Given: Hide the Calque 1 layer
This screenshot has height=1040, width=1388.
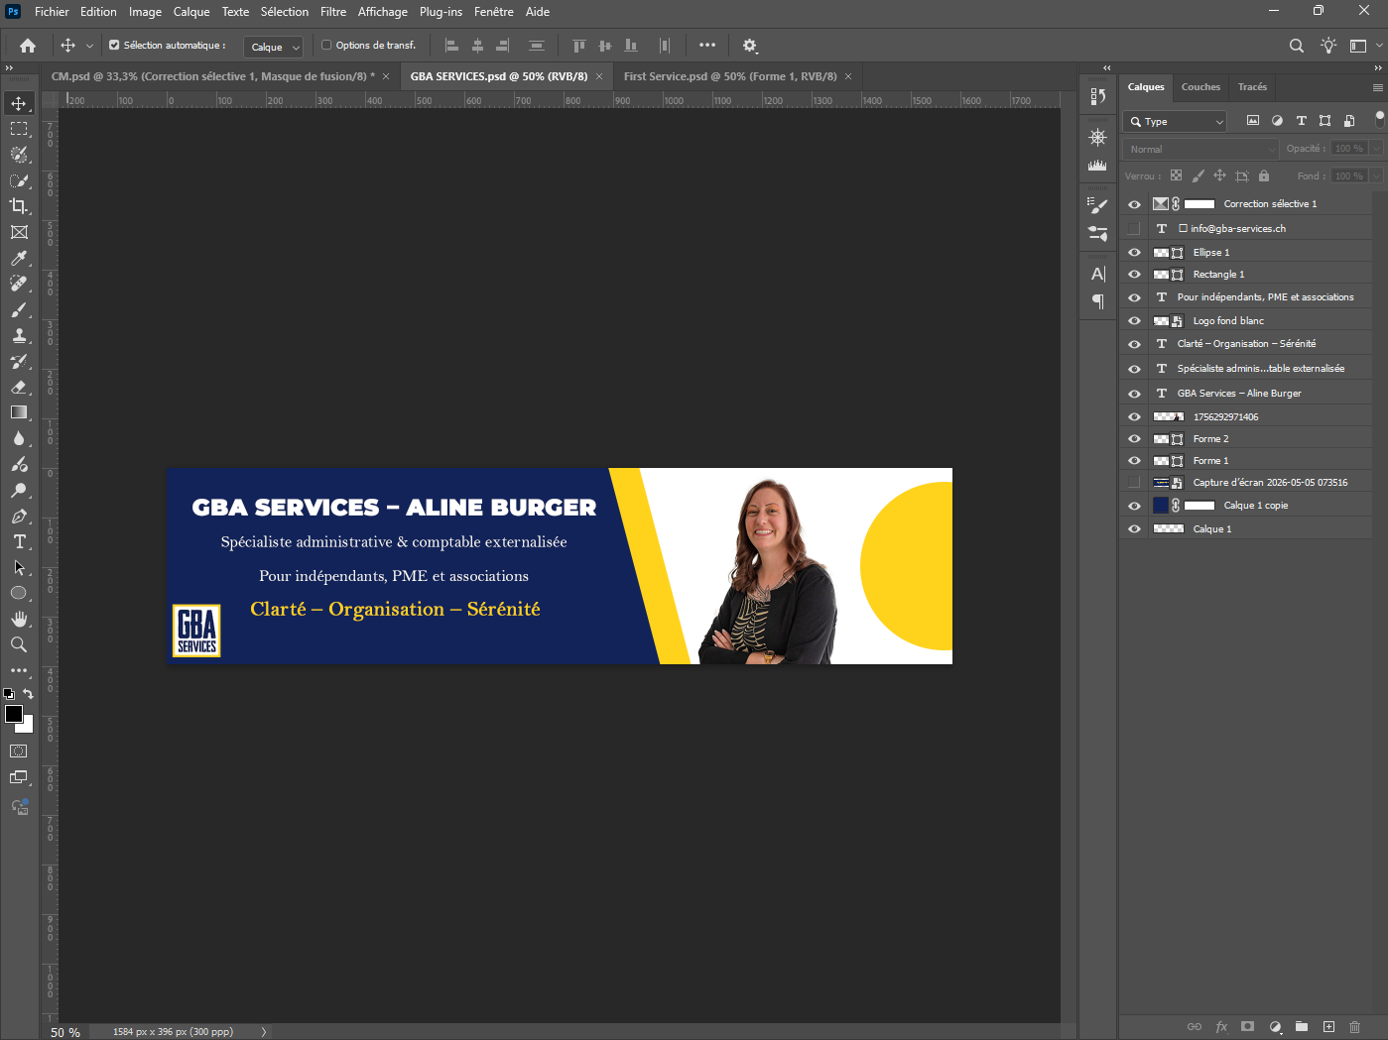Looking at the screenshot, I should [1134, 529].
